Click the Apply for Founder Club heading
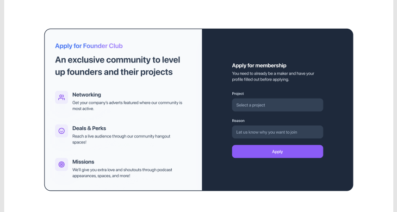Screen dimensions: 397x212 tap(89, 46)
